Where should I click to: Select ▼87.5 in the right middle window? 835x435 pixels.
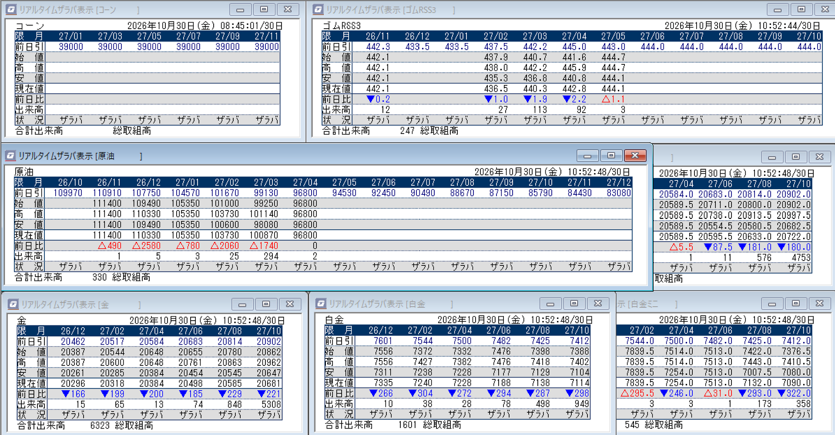tap(718, 247)
